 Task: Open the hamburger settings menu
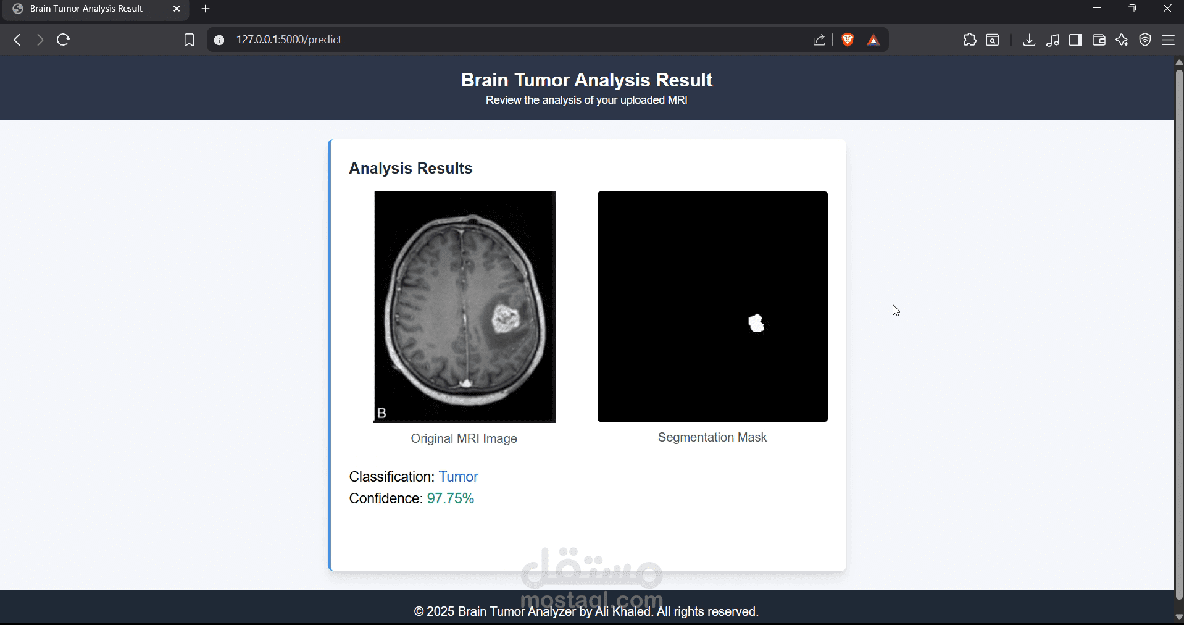(x=1169, y=40)
